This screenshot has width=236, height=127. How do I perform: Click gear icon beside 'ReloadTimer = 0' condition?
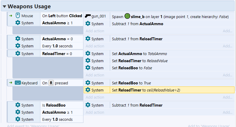(18, 54)
